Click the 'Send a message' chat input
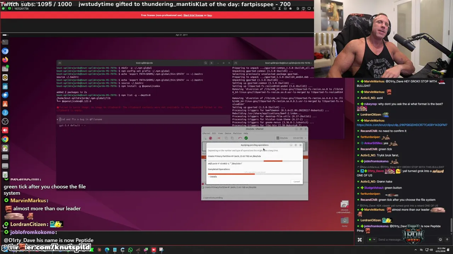Image resolution: width=453 pixels, height=254 pixels. [407, 240]
